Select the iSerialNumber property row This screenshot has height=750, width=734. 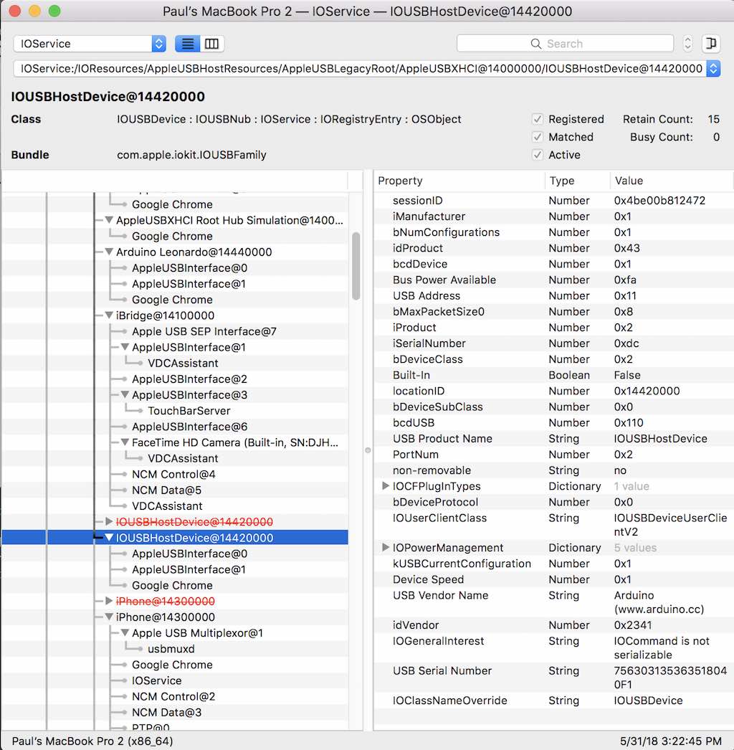point(553,343)
